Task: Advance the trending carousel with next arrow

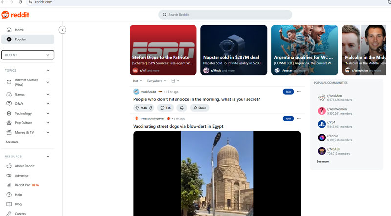Action: coord(380,50)
